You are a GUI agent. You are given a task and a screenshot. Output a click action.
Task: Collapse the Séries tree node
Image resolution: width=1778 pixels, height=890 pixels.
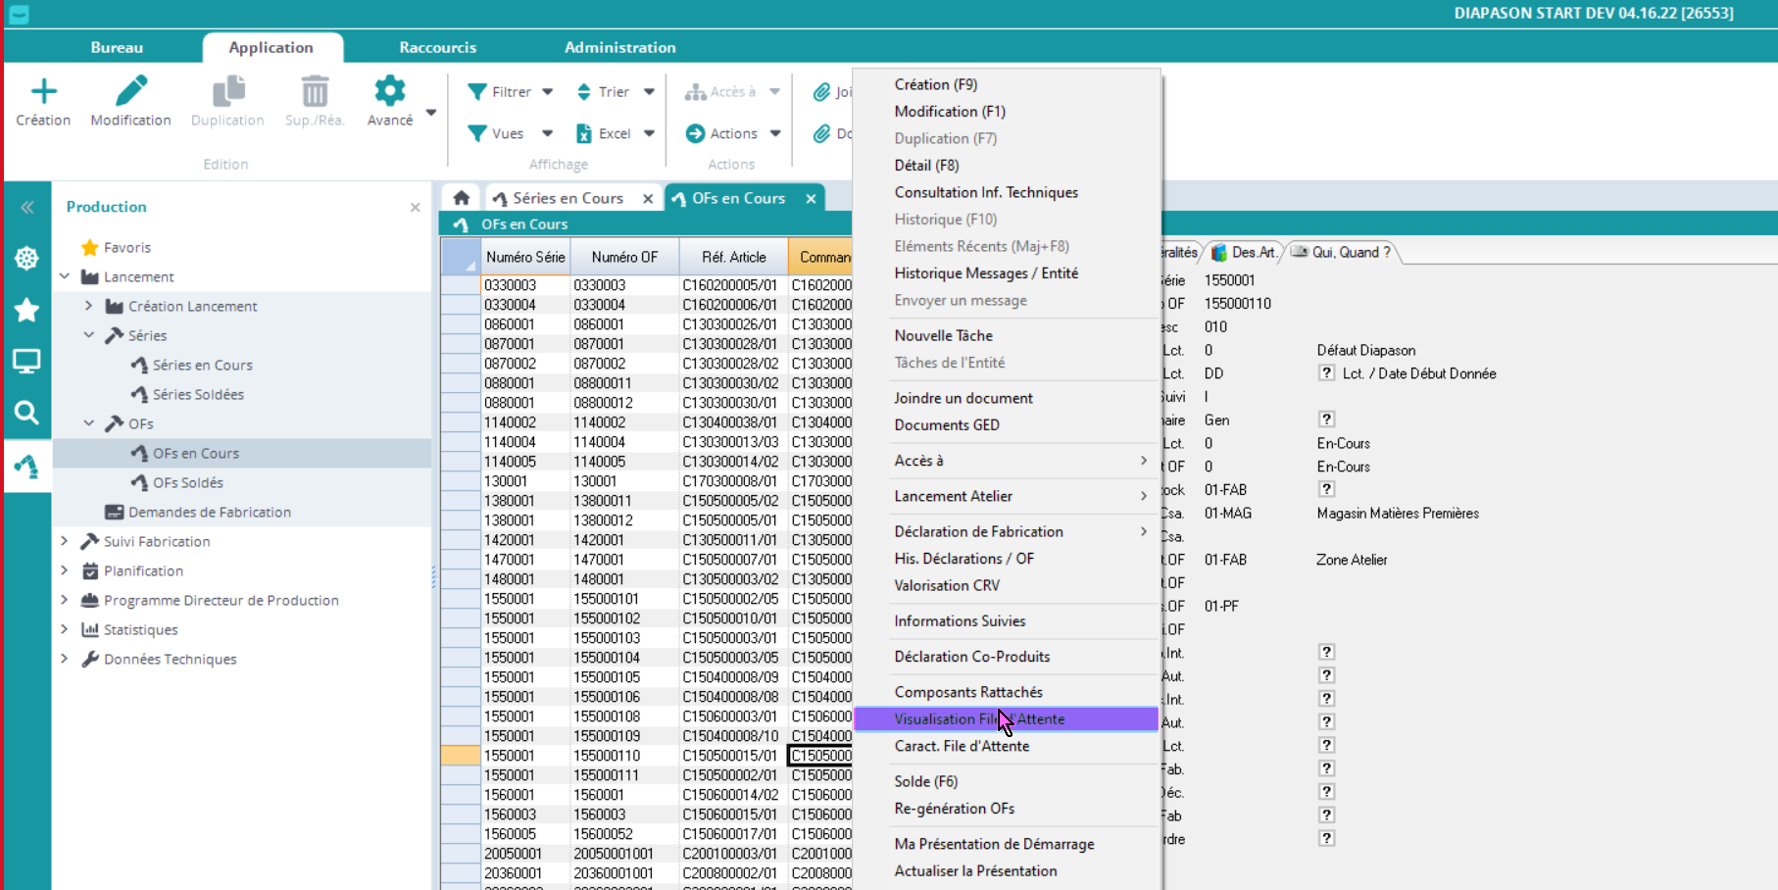pyautogui.click(x=89, y=335)
